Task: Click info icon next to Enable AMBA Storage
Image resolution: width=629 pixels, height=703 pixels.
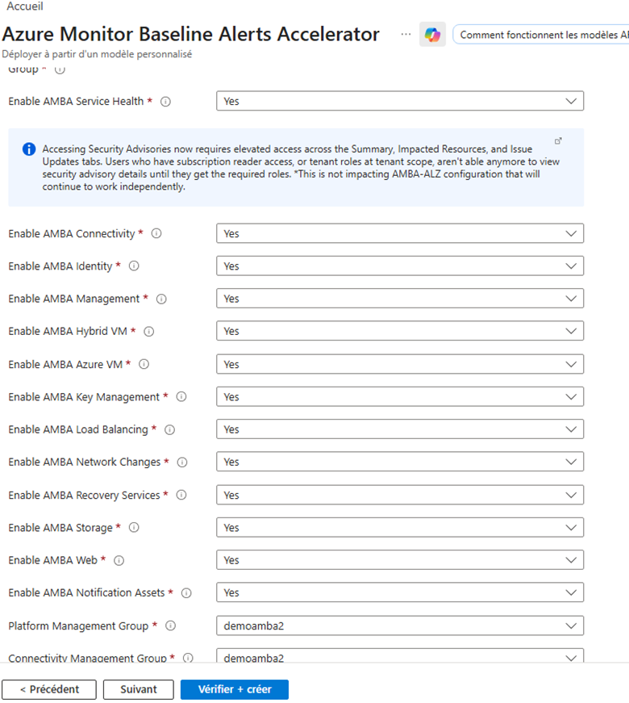Action: coord(134,528)
